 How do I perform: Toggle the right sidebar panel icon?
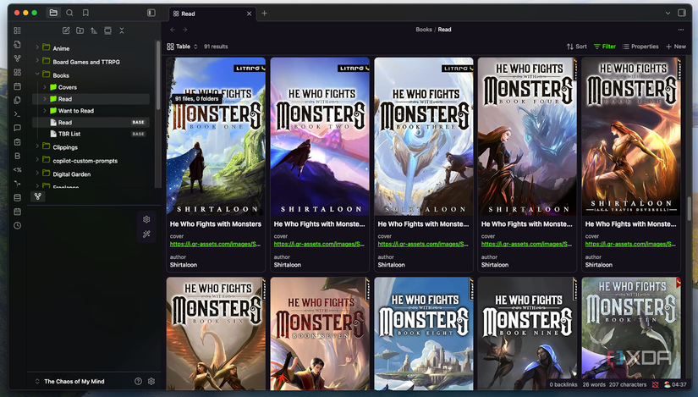point(682,13)
